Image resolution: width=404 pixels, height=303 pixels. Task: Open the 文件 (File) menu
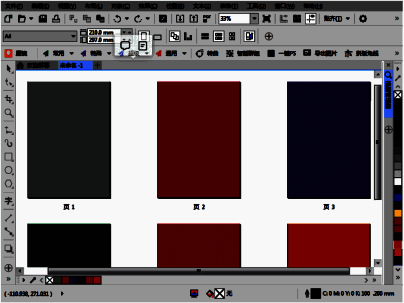(13, 5)
